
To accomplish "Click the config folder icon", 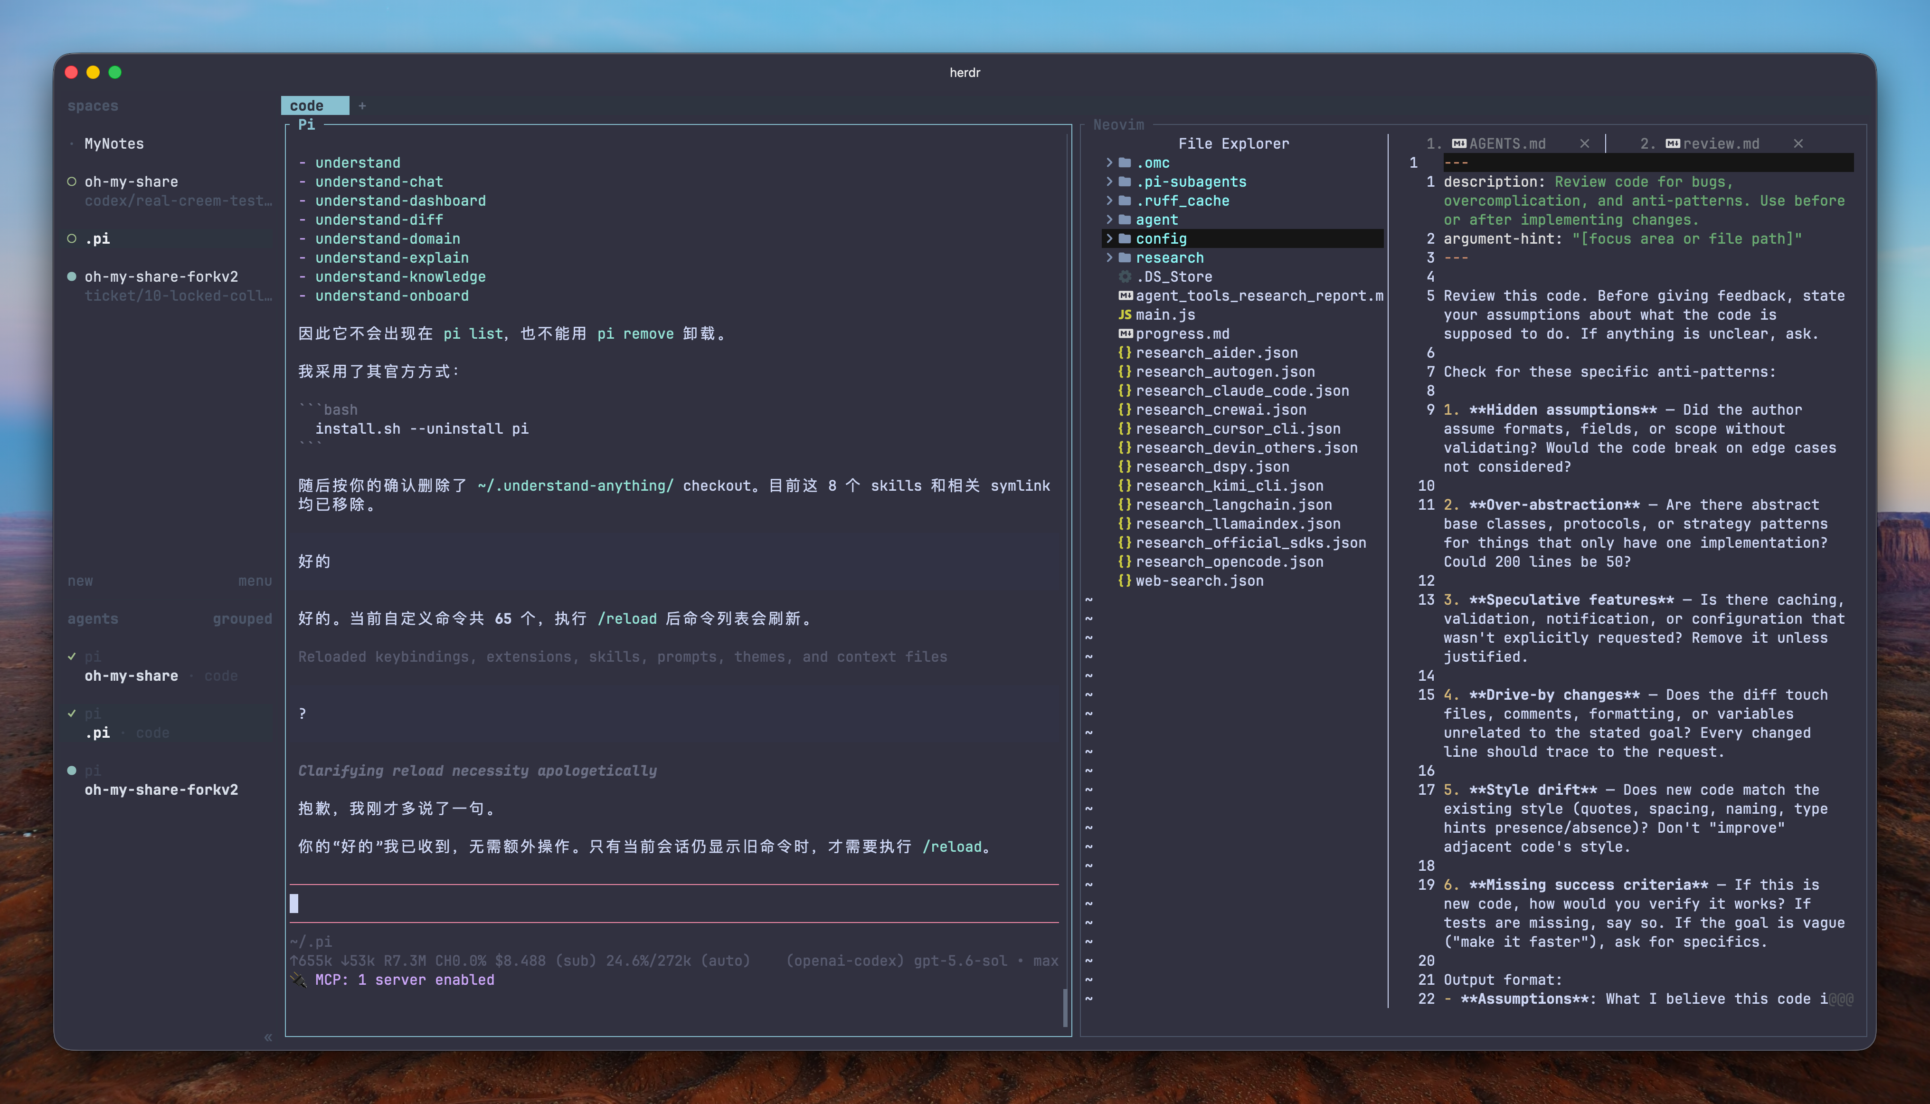I will 1125,239.
